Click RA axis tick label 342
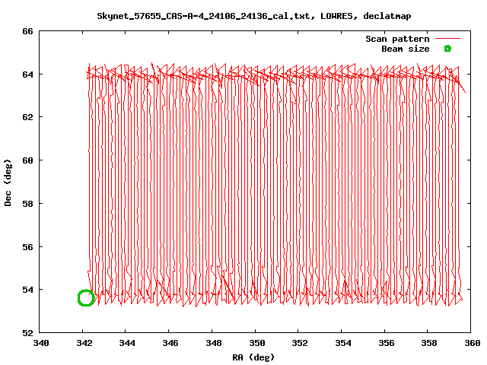487x365 pixels. pyautogui.click(x=84, y=343)
